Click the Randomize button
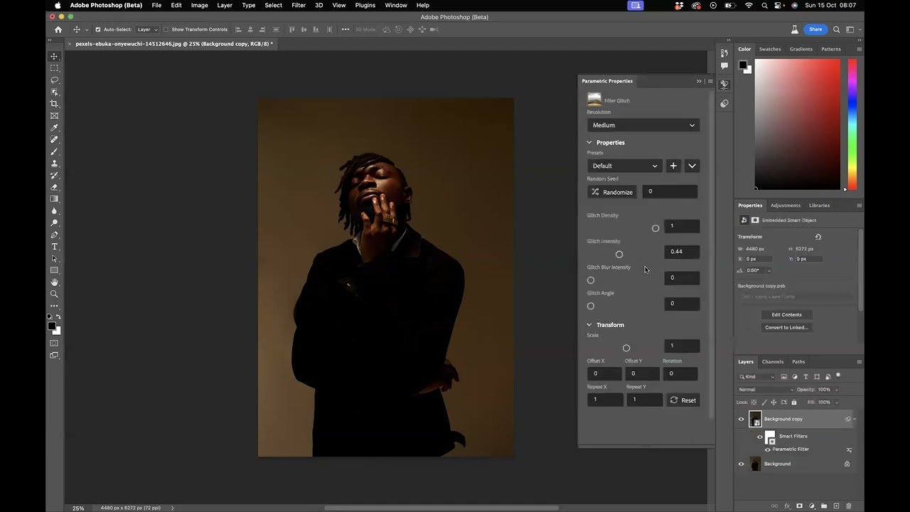910x512 pixels. [x=611, y=192]
